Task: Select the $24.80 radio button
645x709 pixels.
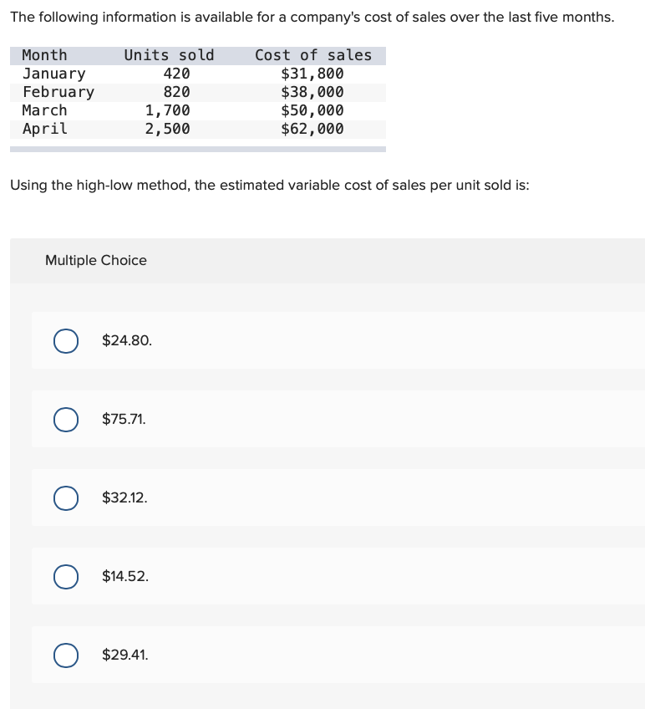Action: click(x=66, y=340)
